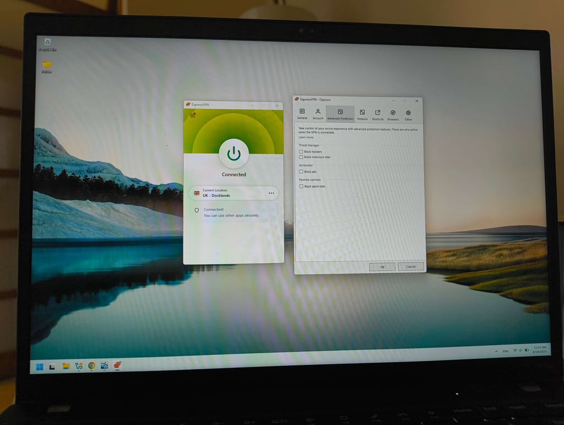Click OK in the Options window
Screen dimensions: 564x425
click(x=382, y=267)
